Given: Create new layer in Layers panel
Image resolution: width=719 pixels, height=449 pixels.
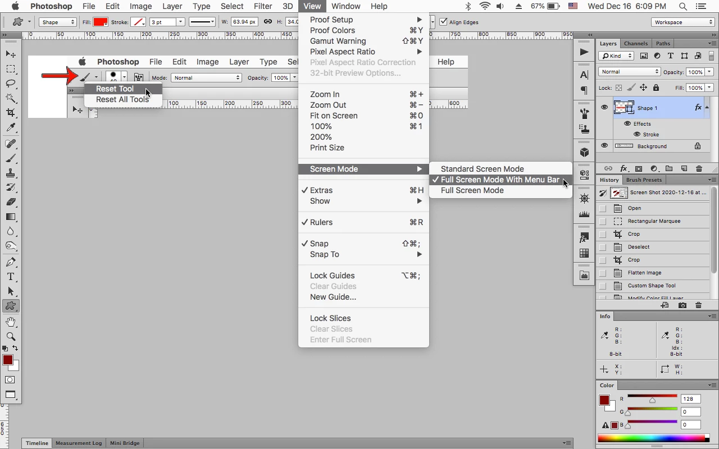Looking at the screenshot, I should (x=684, y=168).
